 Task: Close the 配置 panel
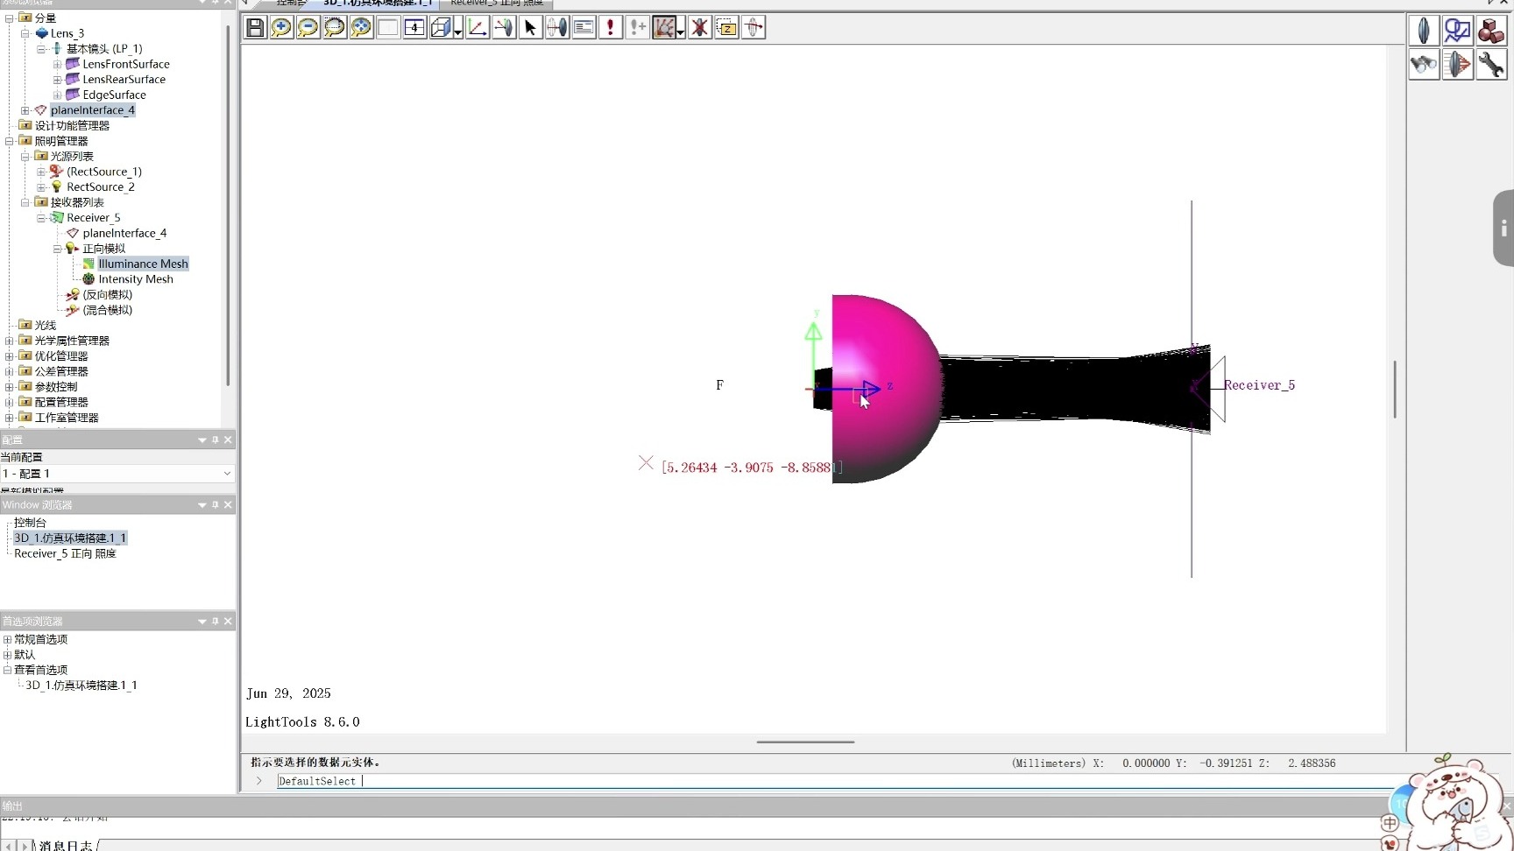point(228,440)
